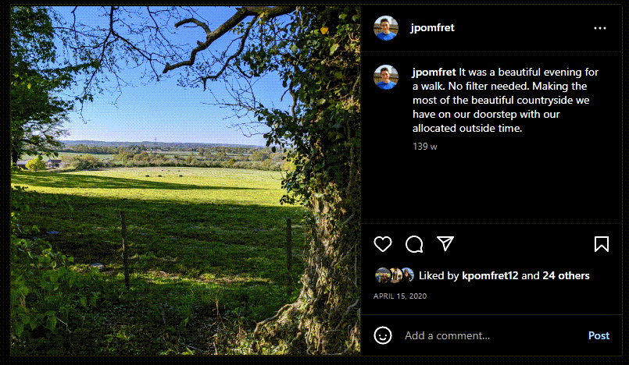Submit the comment with Post button
Viewport: 629px width, 365px height.
coord(599,335)
